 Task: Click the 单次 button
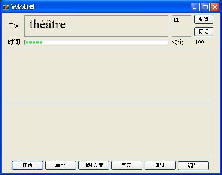click(60, 165)
